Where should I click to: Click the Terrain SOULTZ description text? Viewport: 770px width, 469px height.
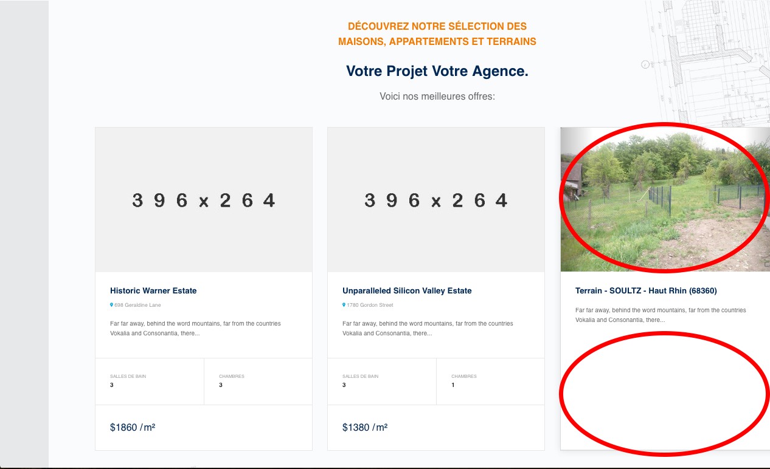[x=661, y=315]
